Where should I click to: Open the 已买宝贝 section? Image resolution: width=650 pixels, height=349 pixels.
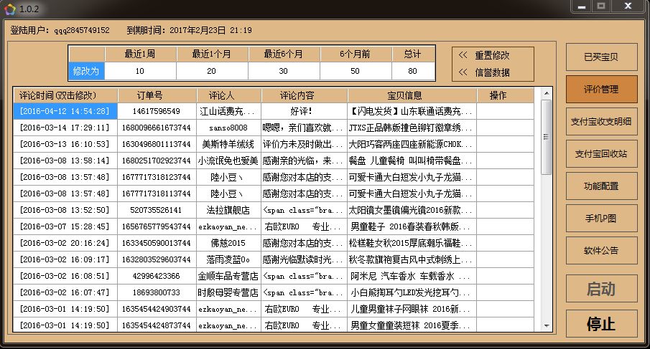tap(601, 57)
